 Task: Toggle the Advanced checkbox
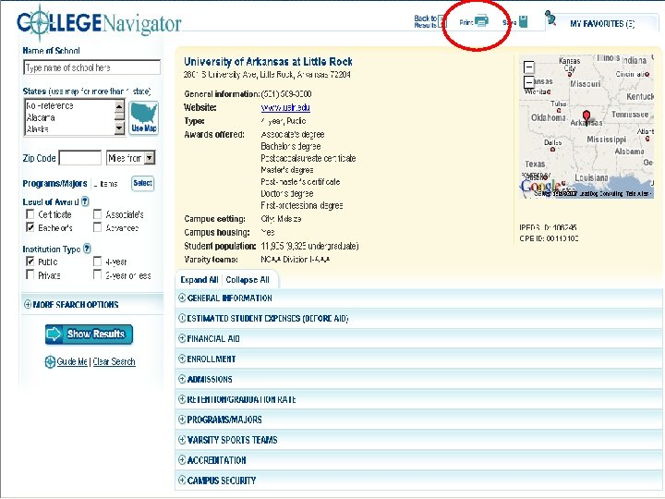point(97,227)
